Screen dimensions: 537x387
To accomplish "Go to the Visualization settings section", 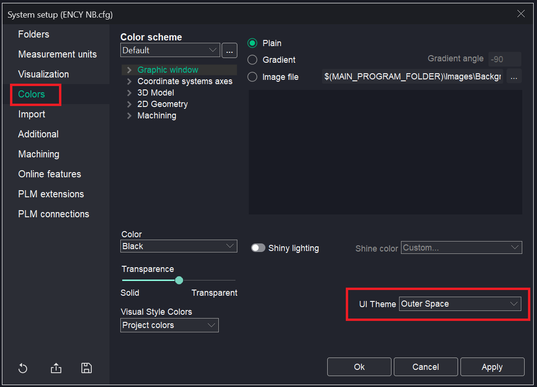I will tap(43, 74).
